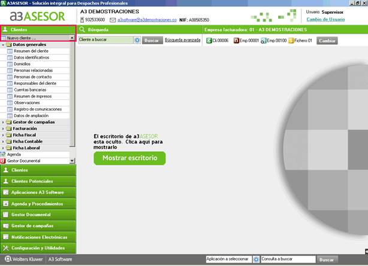Click the Búsqueda avanzada link

pos(183,40)
